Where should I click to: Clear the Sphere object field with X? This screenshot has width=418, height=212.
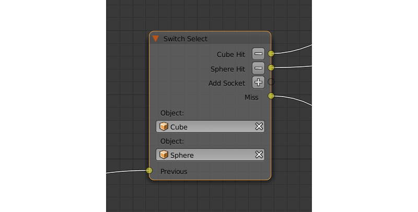[258, 155]
